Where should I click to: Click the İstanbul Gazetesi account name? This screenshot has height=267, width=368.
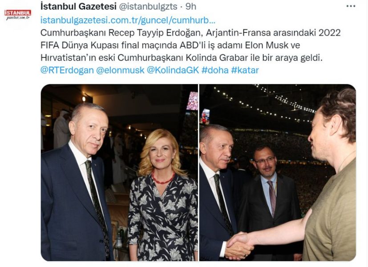(x=78, y=7)
